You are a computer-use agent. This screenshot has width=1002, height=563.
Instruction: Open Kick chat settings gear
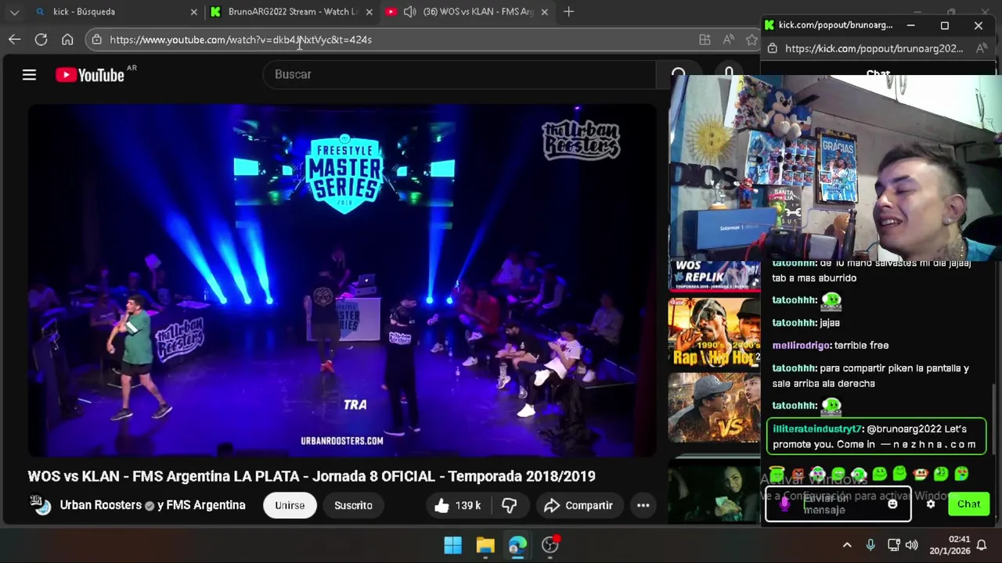pyautogui.click(x=930, y=504)
